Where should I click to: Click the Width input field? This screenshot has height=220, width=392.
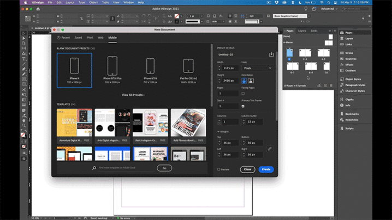click(x=231, y=68)
